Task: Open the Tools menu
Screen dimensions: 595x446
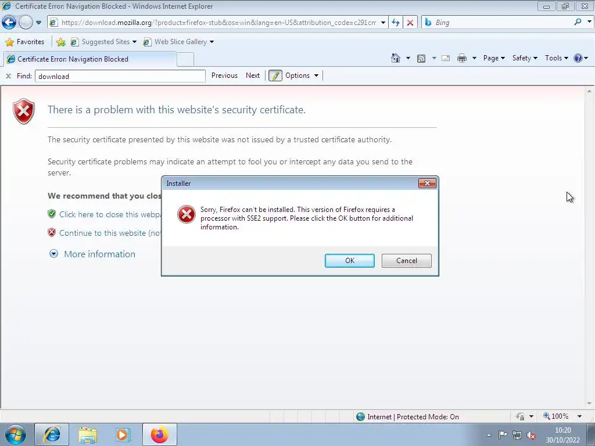Action: [x=556, y=58]
